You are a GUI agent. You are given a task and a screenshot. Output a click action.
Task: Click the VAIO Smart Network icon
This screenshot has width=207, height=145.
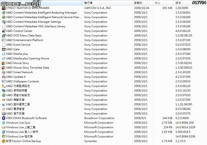4,72
